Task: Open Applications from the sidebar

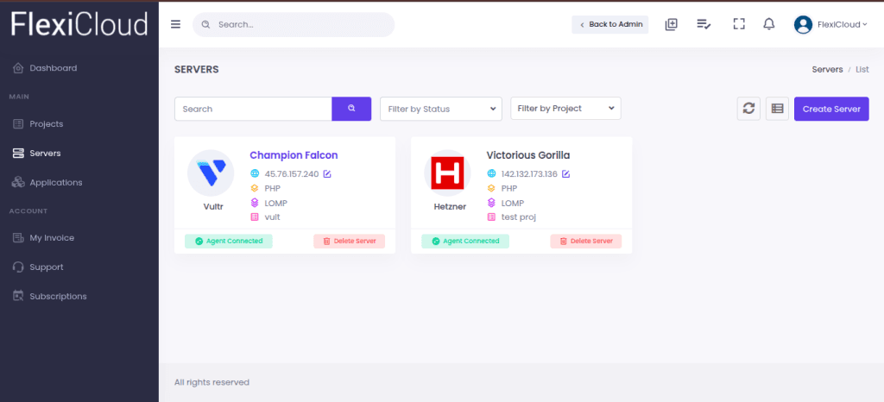Action: (x=55, y=183)
